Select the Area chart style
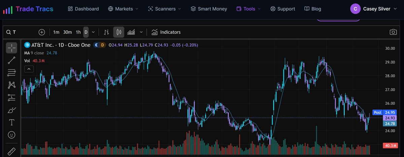Viewport: 404px width, 157px height. [131, 32]
